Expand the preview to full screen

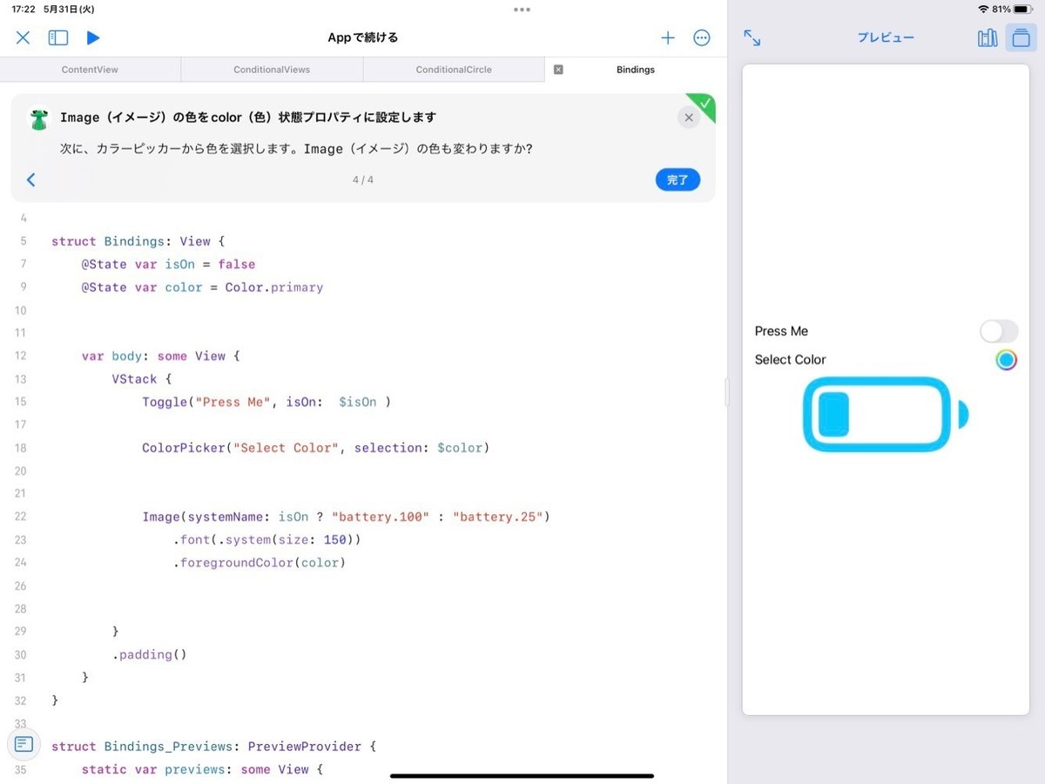pyautogui.click(x=752, y=37)
